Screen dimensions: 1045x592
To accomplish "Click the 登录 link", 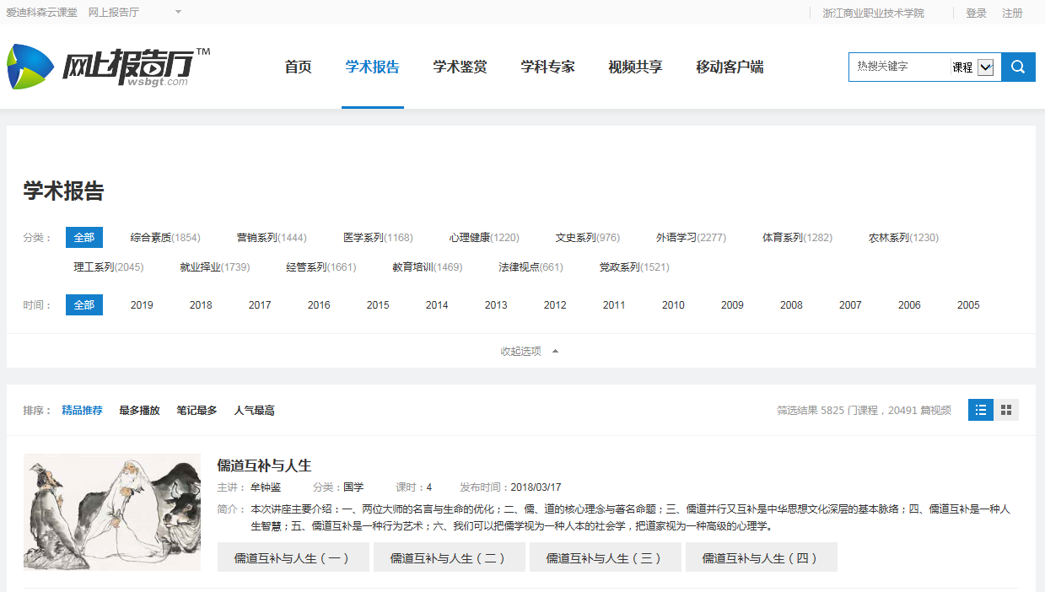I will point(976,13).
